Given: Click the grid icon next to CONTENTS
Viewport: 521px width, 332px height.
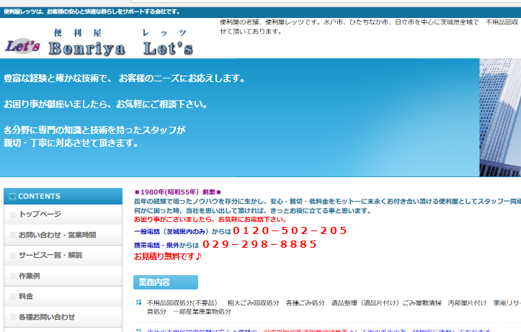Looking at the screenshot, I should pos(12,196).
